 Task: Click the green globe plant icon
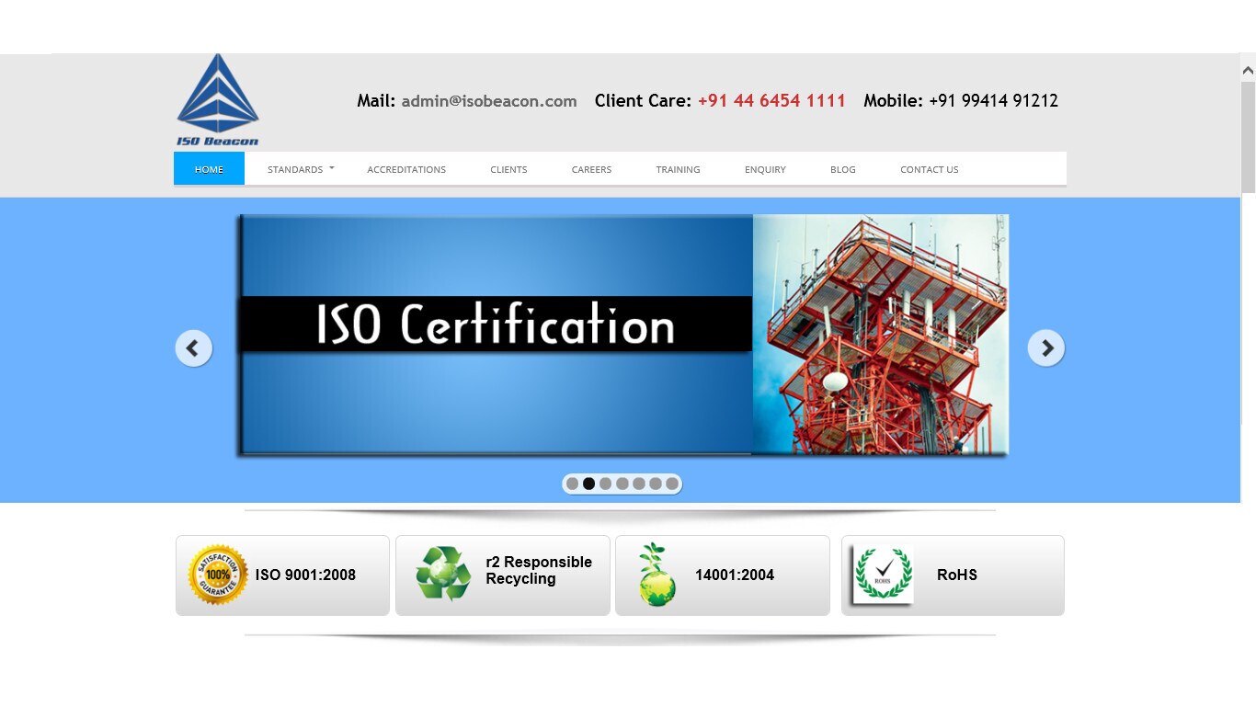click(x=657, y=575)
